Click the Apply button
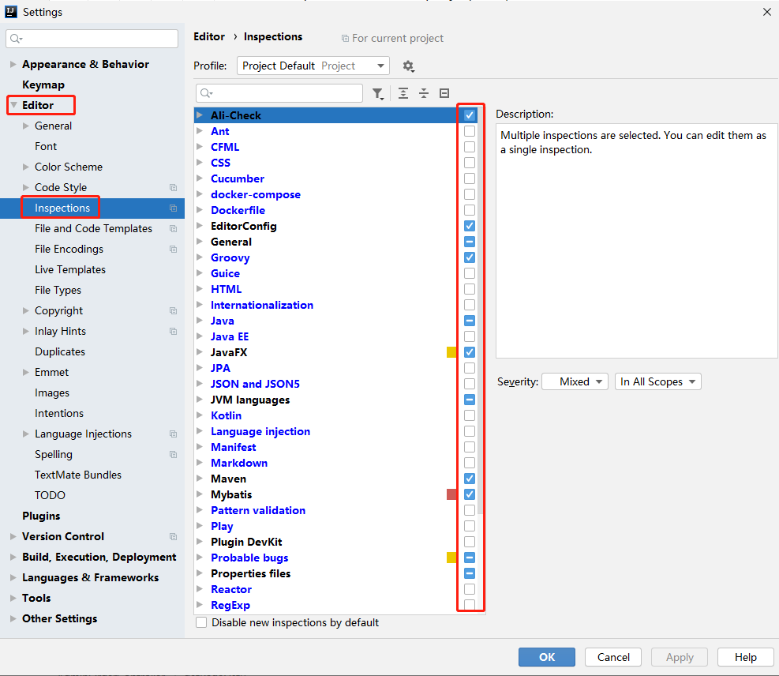 (680, 657)
